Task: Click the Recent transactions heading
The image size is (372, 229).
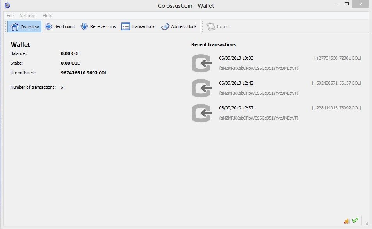Action: point(213,44)
